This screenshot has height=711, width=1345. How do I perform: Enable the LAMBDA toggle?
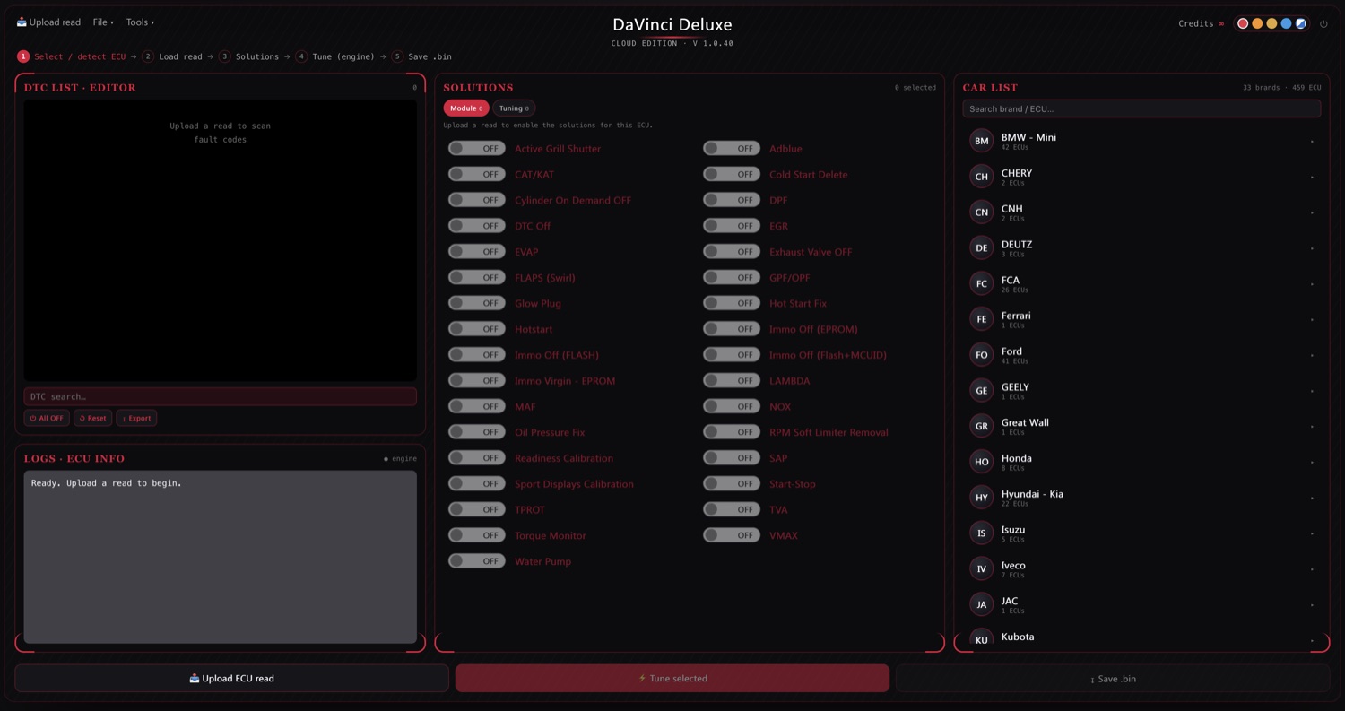tap(732, 380)
